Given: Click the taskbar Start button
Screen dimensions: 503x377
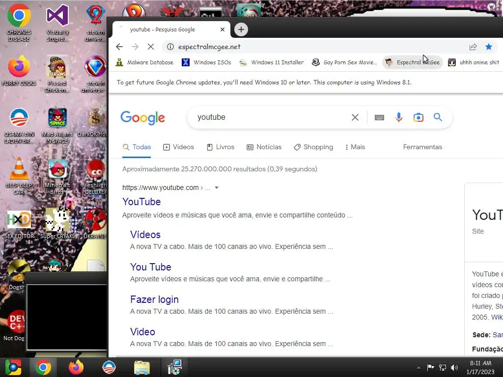Looking at the screenshot, I should pyautogui.click(x=13, y=367).
